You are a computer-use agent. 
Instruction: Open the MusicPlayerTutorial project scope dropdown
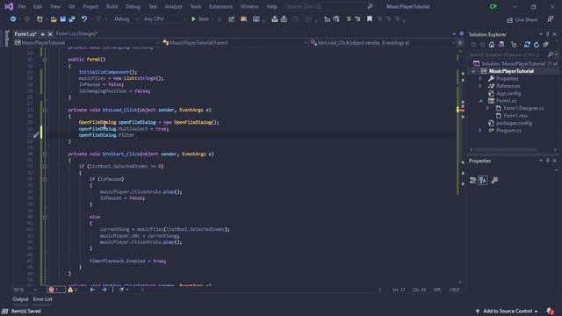click(87, 43)
